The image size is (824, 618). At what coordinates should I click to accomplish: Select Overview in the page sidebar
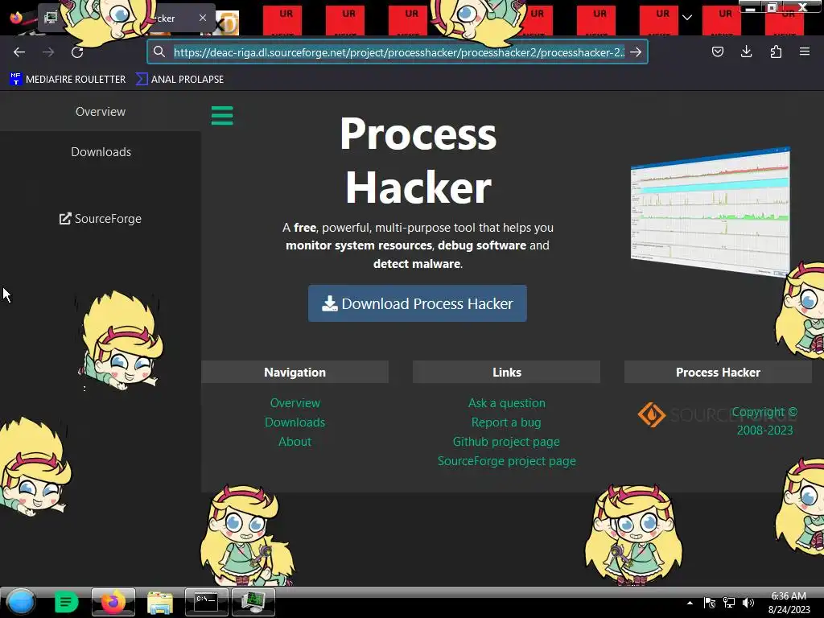click(x=101, y=111)
